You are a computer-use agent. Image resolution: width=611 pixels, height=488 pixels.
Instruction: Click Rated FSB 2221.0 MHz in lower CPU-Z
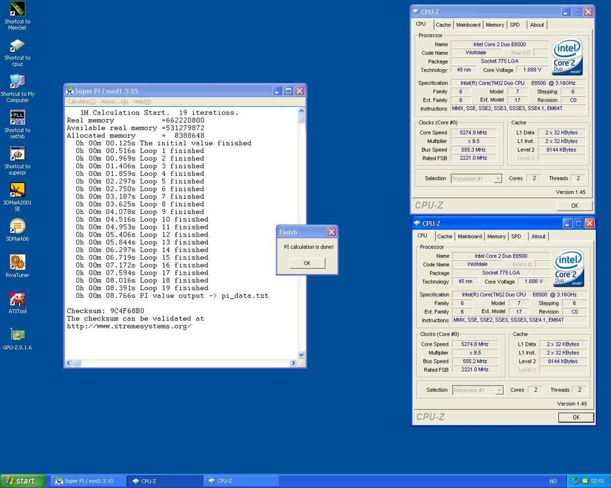click(475, 369)
